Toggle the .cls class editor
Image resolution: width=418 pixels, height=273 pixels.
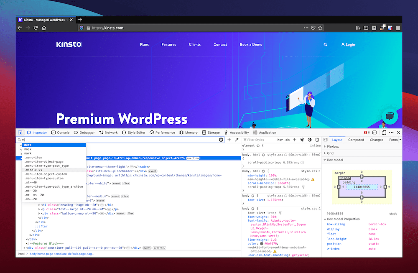point(287,139)
